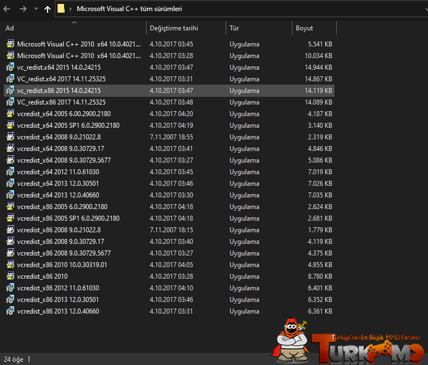Click the date '4.10.2017 04:20'
This screenshot has height=365, width=428.
click(171, 113)
